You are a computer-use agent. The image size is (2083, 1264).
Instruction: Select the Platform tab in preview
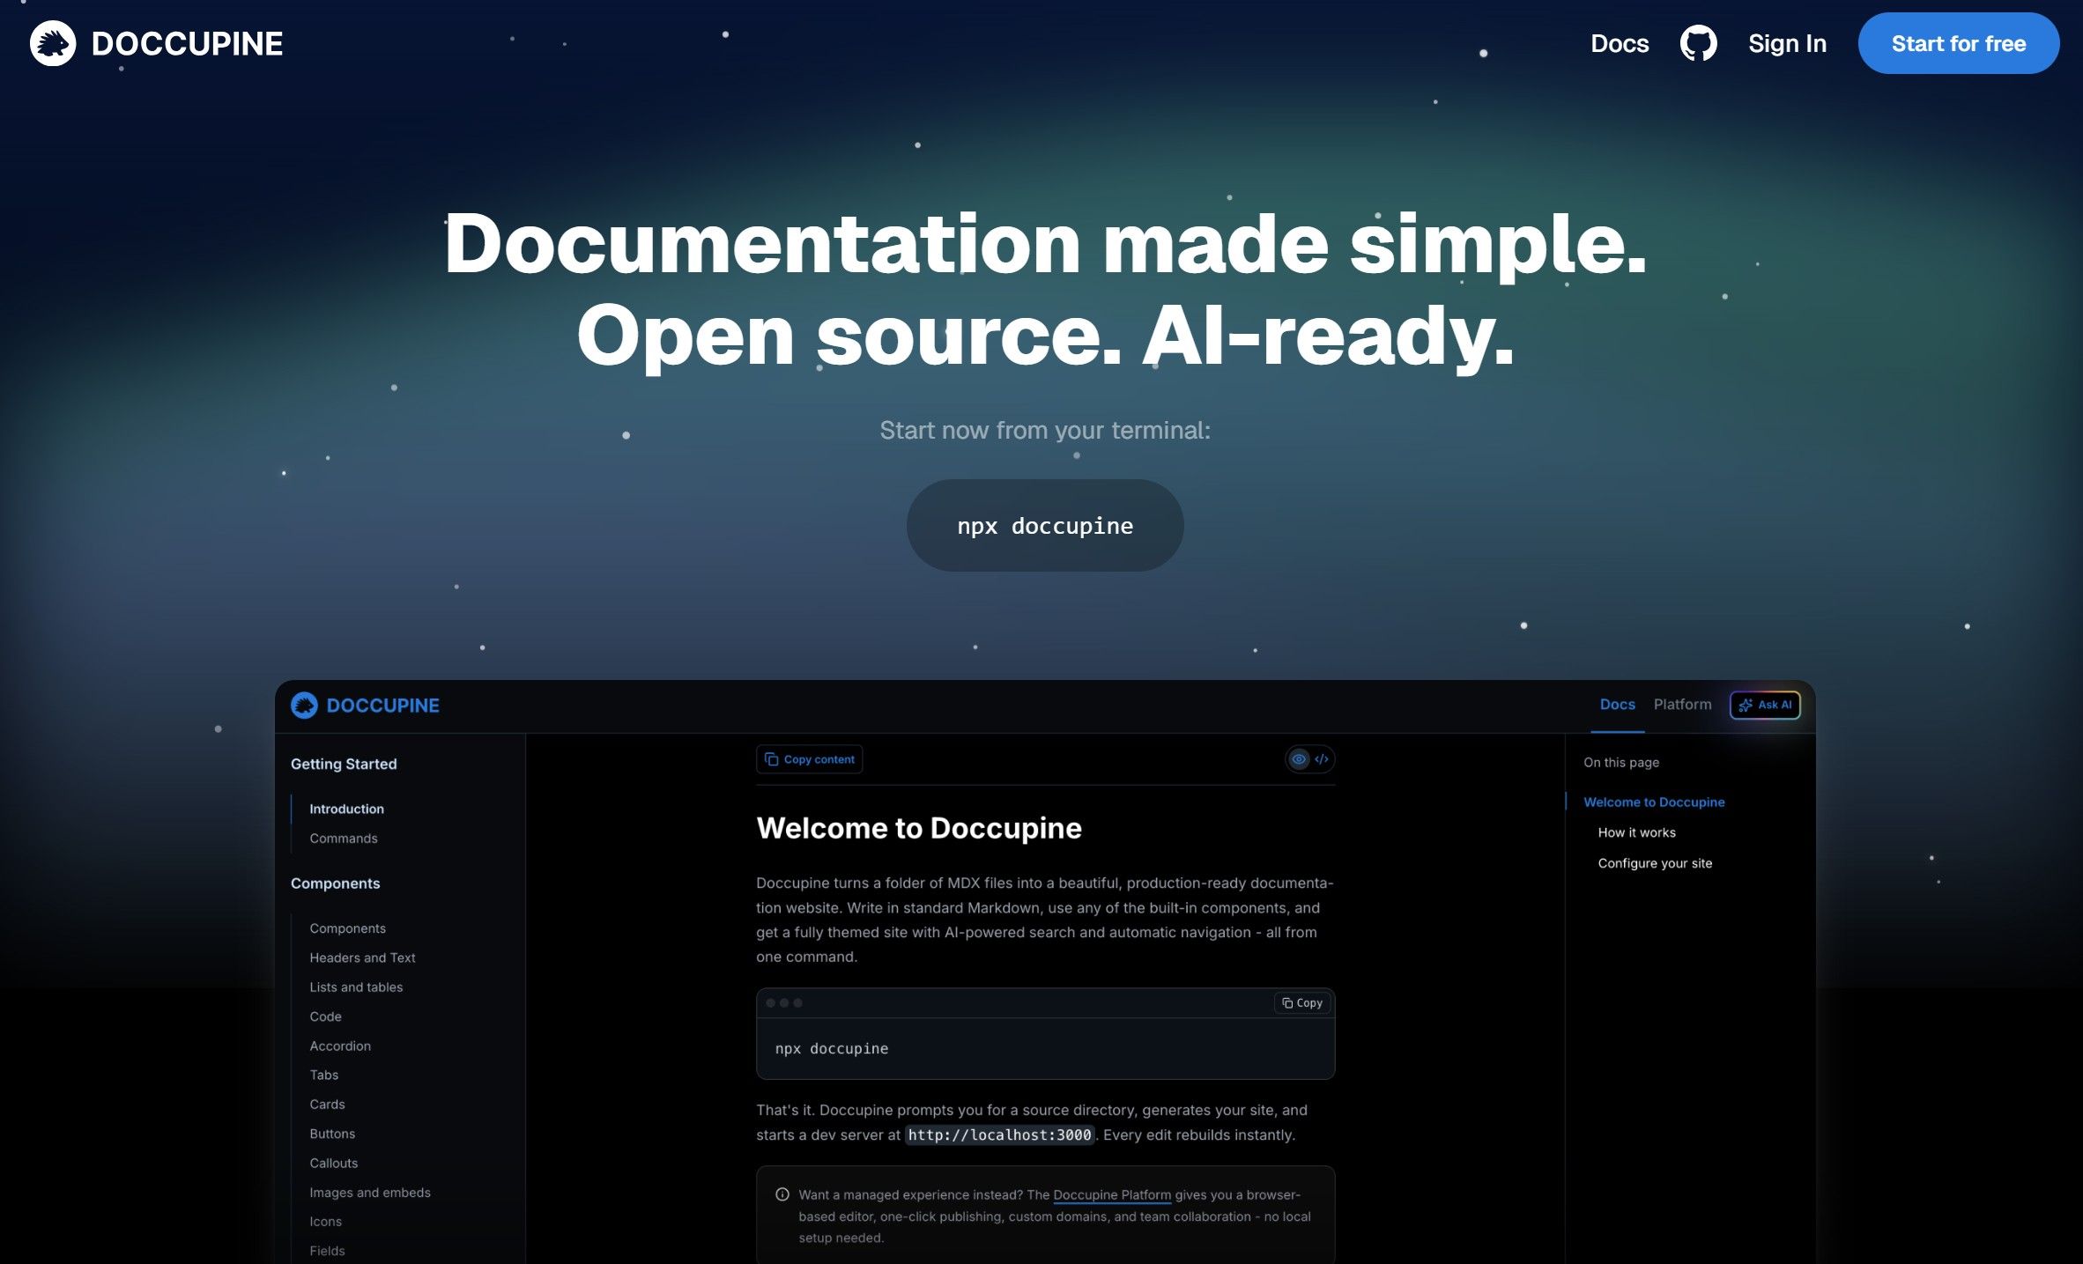pyautogui.click(x=1682, y=705)
